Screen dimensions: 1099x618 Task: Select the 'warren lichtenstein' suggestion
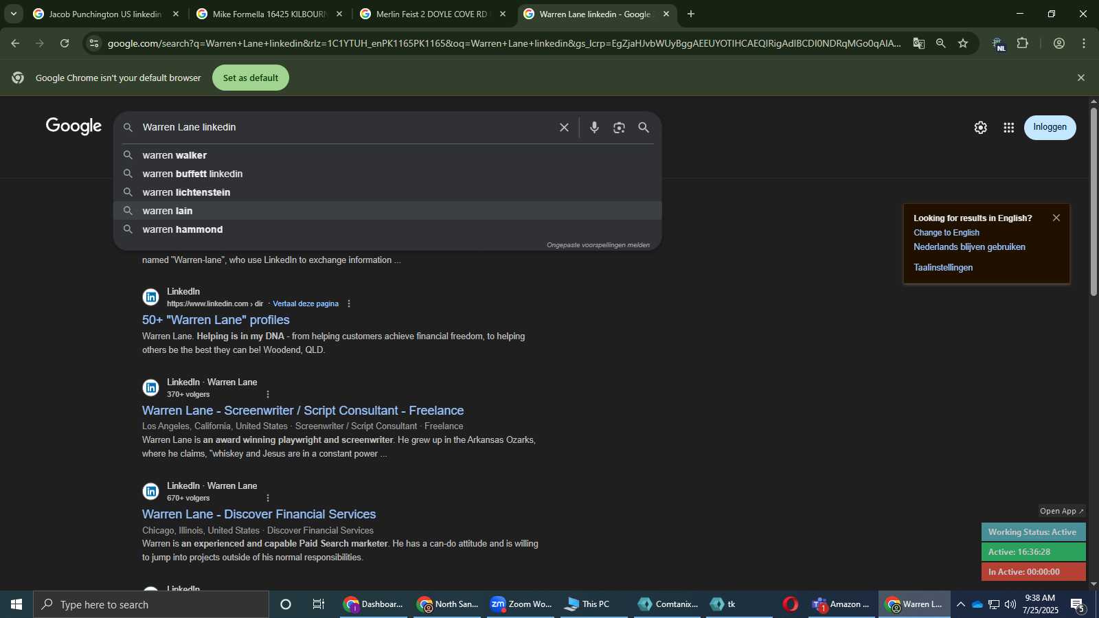coord(387,192)
